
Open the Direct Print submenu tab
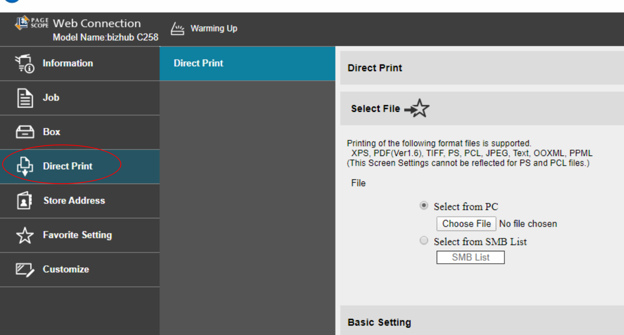pyautogui.click(x=198, y=63)
